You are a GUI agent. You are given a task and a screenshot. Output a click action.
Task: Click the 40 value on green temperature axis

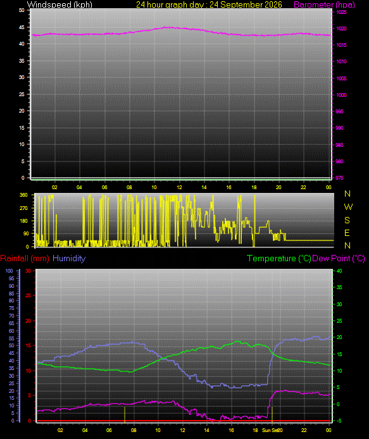coord(339,271)
